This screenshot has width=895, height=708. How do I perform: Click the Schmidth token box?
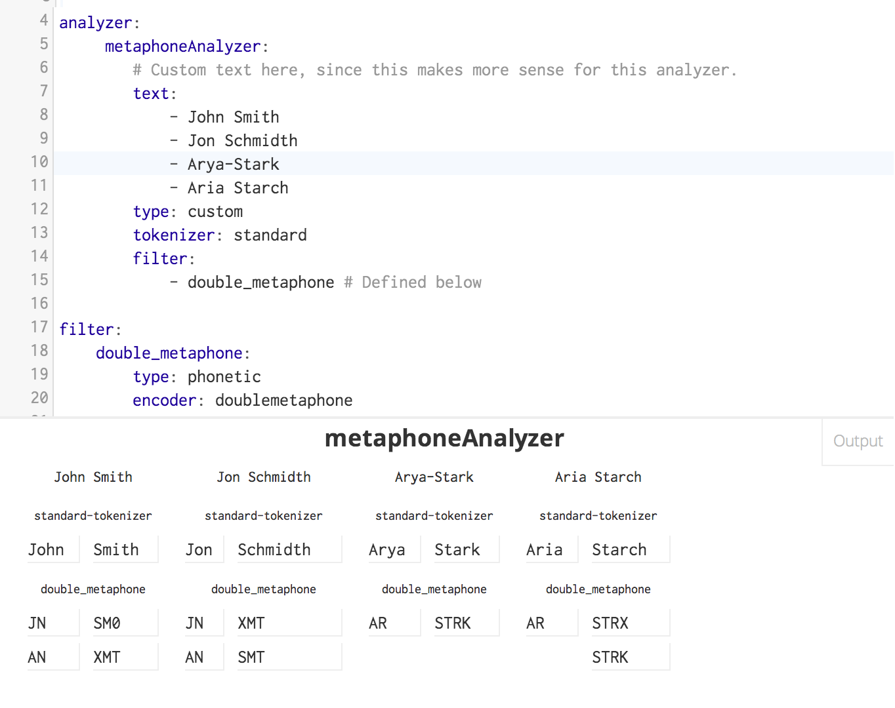274,549
